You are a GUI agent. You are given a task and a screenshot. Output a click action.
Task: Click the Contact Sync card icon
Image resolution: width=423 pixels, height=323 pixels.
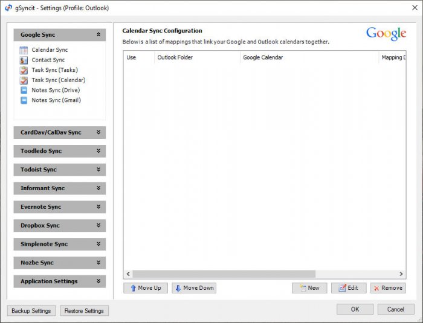click(24, 60)
